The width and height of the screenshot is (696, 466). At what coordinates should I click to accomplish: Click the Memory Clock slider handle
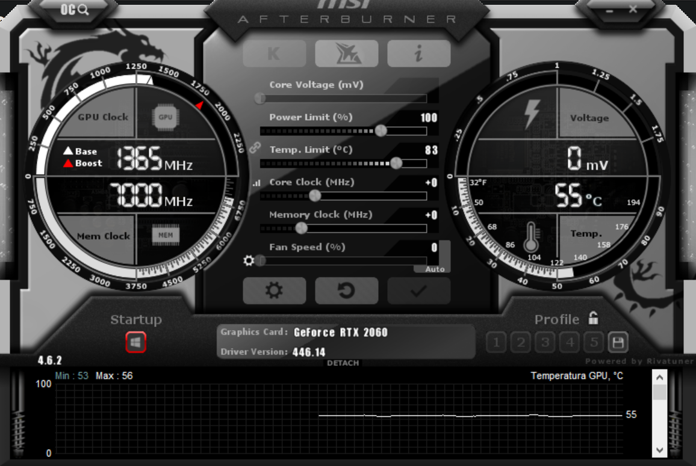[302, 228]
